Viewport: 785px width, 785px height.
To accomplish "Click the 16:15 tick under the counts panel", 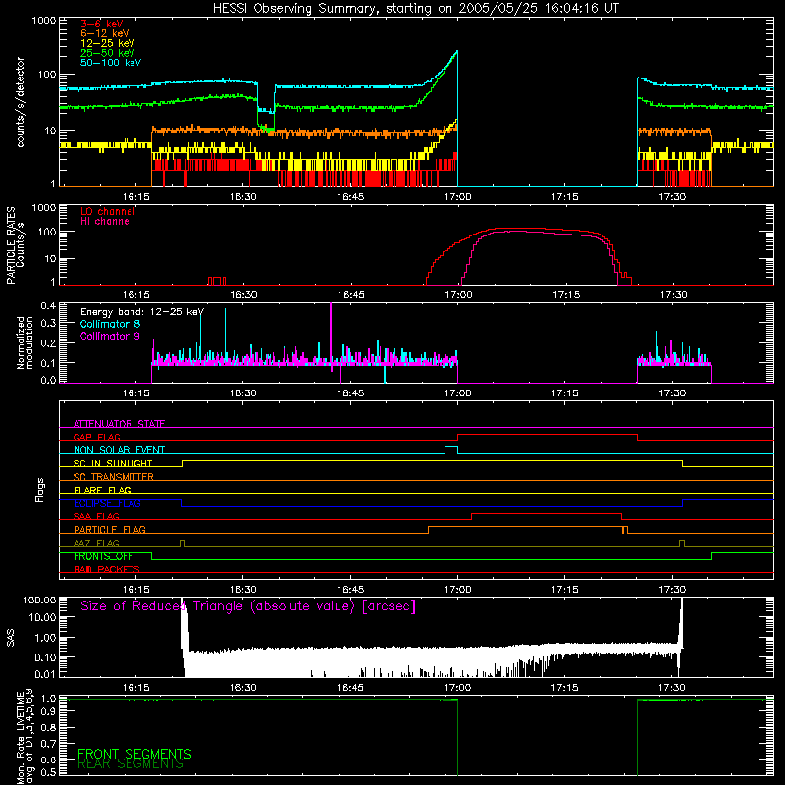I will click(x=136, y=197).
